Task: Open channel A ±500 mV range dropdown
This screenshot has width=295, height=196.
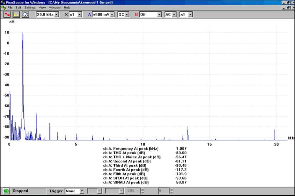Action: [x=112, y=14]
